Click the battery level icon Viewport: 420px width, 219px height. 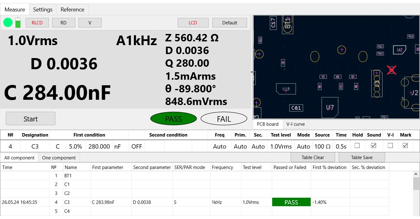18,23
